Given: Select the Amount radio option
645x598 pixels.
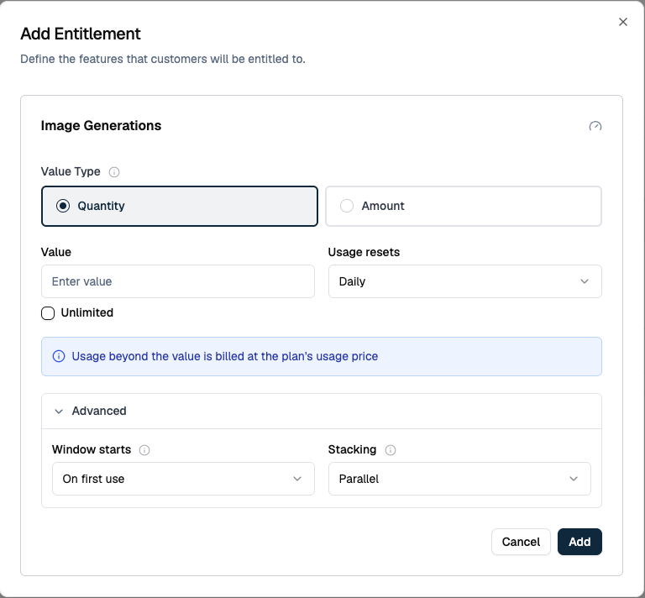Looking at the screenshot, I should tap(464, 206).
